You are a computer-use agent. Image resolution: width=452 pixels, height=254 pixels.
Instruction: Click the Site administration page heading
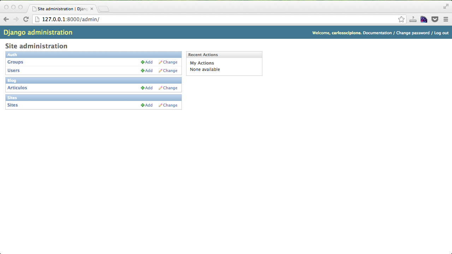36,46
